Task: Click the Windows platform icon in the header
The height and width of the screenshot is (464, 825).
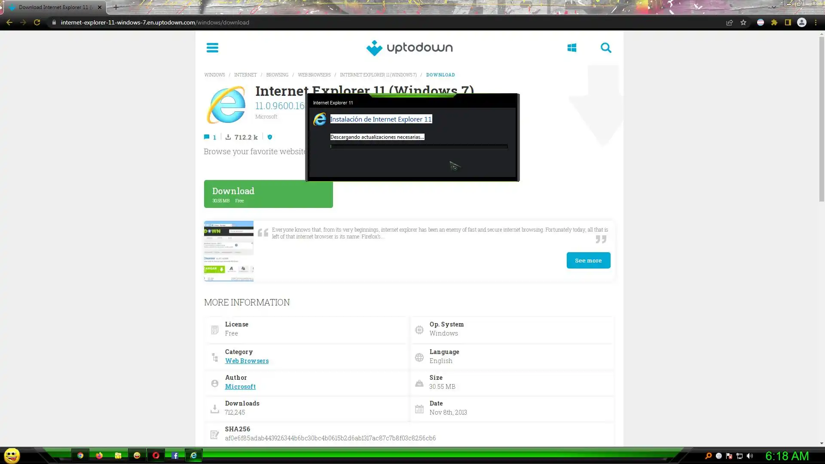Action: pyautogui.click(x=571, y=48)
